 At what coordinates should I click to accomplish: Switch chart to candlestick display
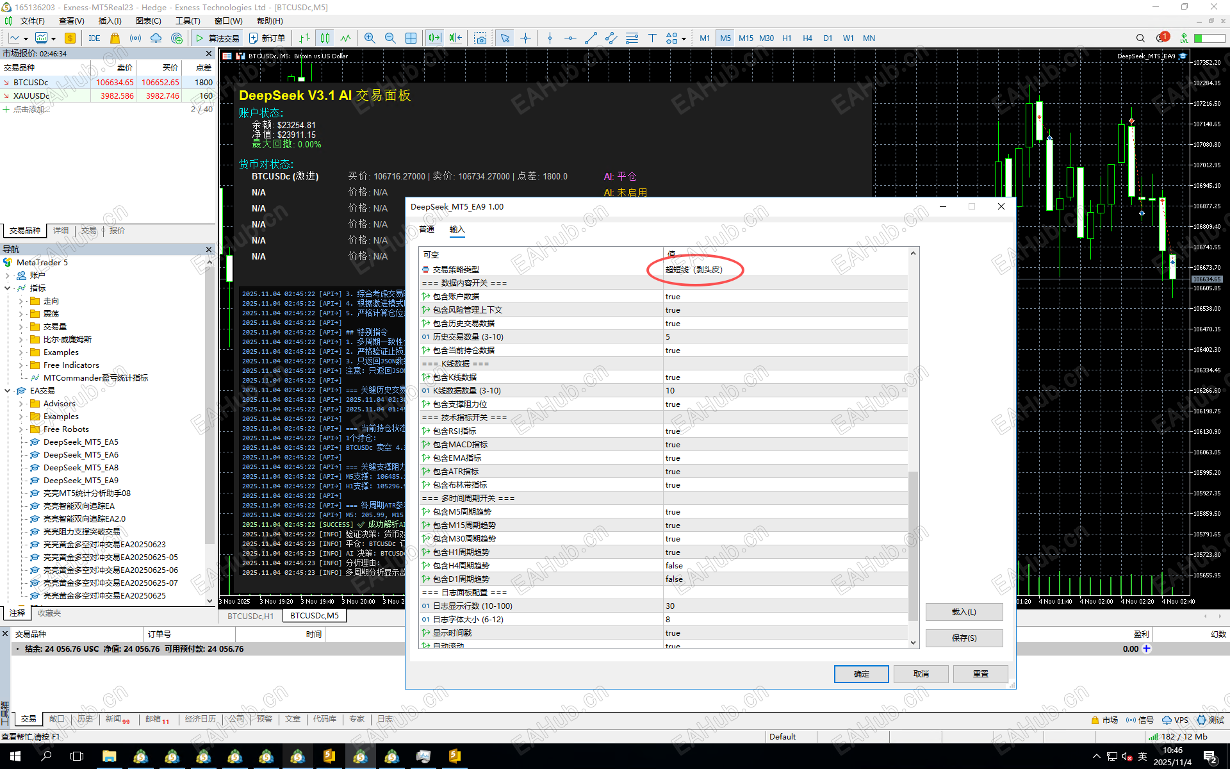(325, 38)
